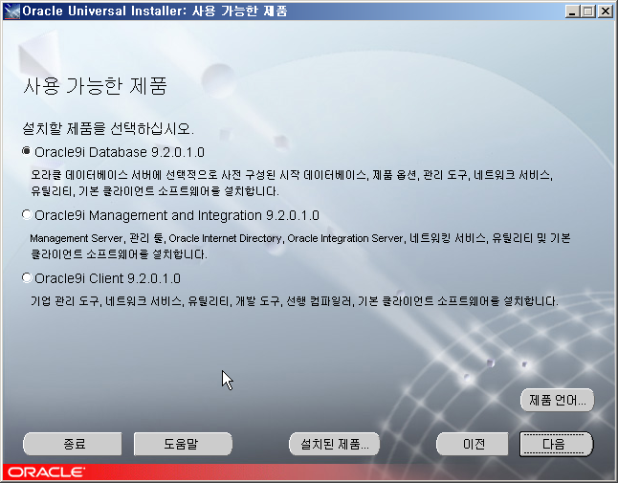This screenshot has width=618, height=483.
Task: Click the 다음 (Next) button
Action: 556,444
